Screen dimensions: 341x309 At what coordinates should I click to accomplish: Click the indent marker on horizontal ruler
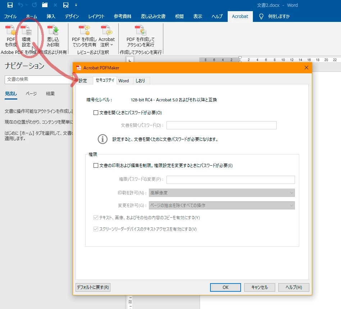240,59
